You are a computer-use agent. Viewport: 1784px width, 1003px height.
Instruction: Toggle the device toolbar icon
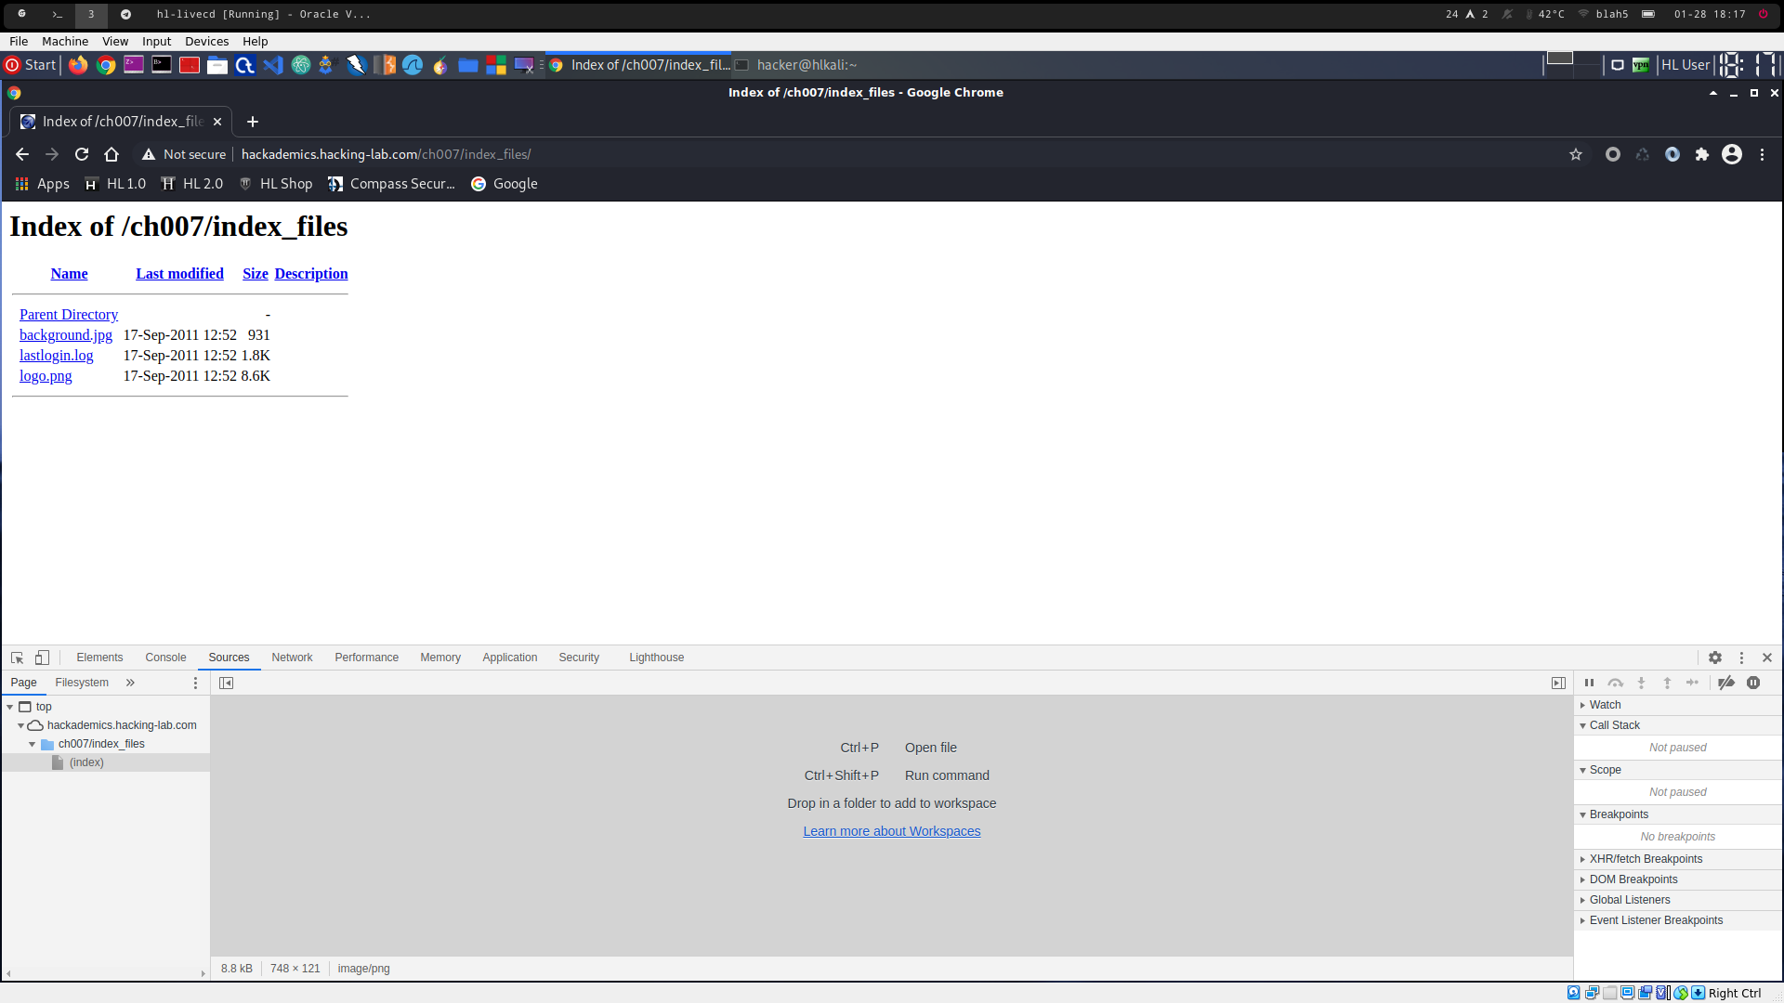click(42, 658)
